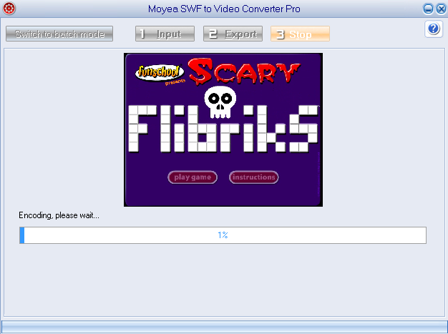
Task: Click the skull graphic in the preview
Action: (x=220, y=102)
